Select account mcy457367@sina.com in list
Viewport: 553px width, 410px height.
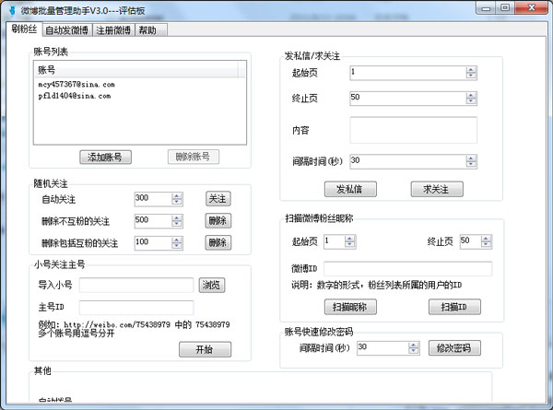pos(76,84)
